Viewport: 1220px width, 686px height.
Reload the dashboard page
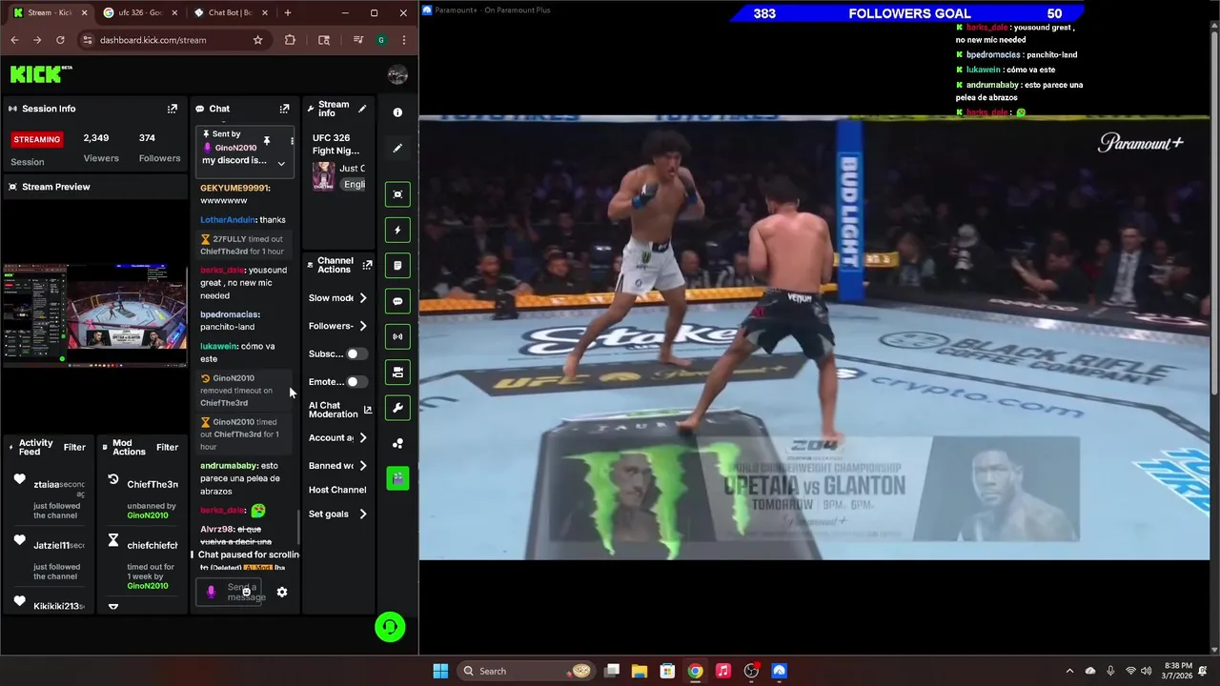click(60, 40)
